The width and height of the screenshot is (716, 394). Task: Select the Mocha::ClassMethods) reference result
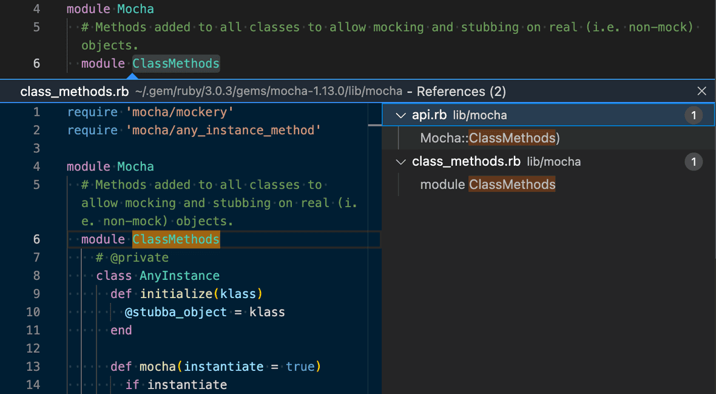tap(490, 138)
